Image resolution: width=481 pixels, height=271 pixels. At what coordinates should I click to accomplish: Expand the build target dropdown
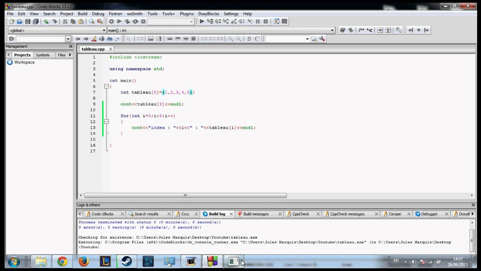191,21
